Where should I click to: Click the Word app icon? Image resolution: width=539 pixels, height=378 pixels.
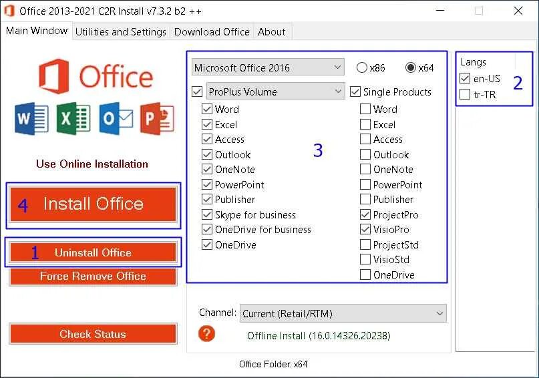[31, 119]
